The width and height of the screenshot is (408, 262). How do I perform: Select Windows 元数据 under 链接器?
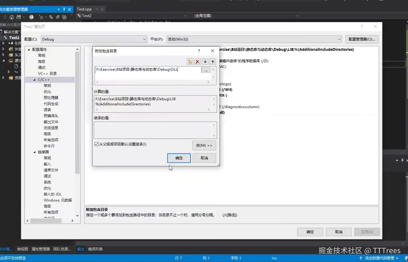(58, 200)
